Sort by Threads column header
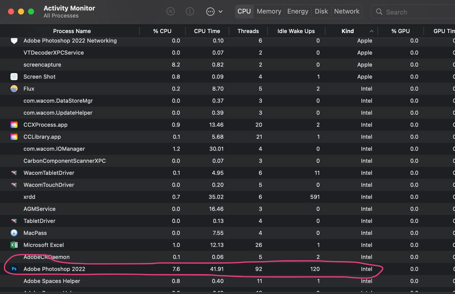 click(248, 31)
